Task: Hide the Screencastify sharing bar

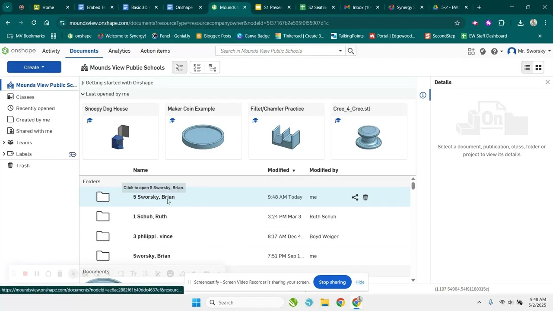Action: click(360, 282)
